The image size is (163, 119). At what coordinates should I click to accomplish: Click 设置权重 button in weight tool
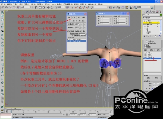click(x=71, y=24)
